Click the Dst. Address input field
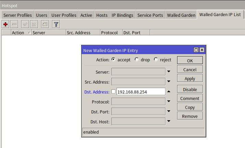Screen dimensions: 245x148 [140, 92]
